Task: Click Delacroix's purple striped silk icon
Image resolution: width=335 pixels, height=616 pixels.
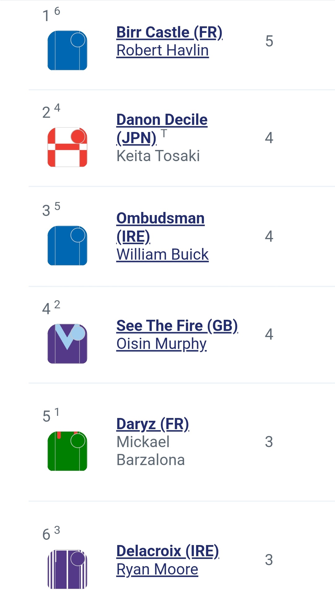Action: [67, 569]
